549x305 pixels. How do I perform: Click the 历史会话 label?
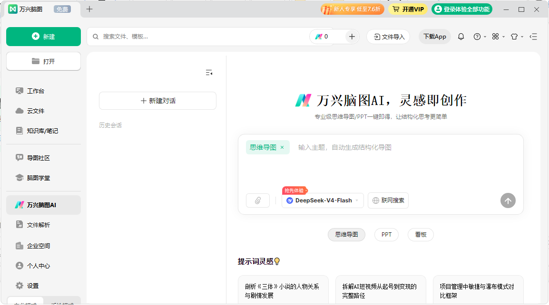(110, 125)
